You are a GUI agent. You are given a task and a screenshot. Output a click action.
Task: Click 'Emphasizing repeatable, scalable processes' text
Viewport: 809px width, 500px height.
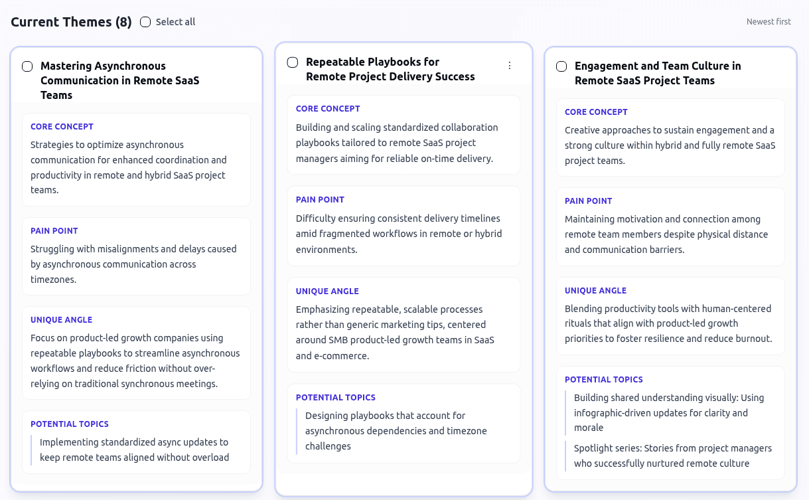396,332
